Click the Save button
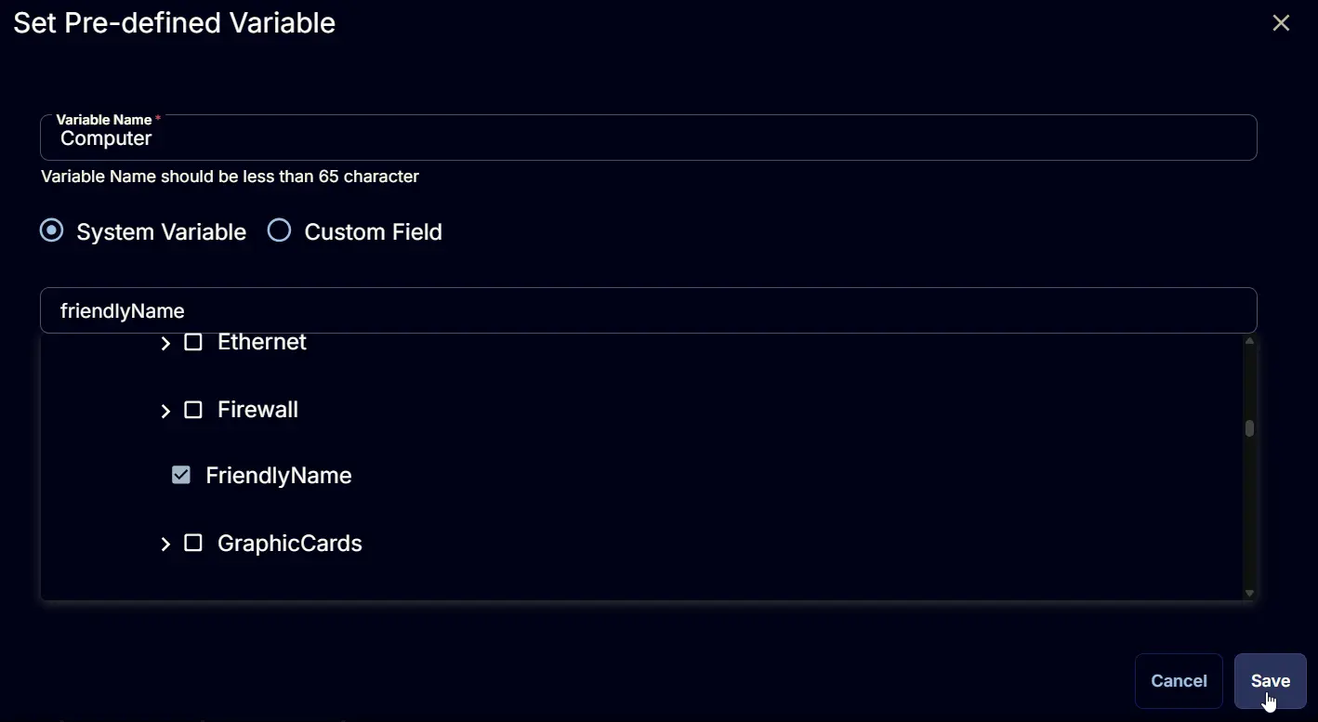 [1270, 681]
